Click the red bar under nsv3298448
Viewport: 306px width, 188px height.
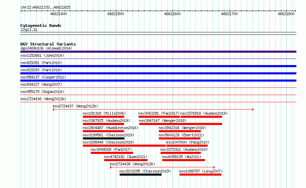tap(124, 146)
